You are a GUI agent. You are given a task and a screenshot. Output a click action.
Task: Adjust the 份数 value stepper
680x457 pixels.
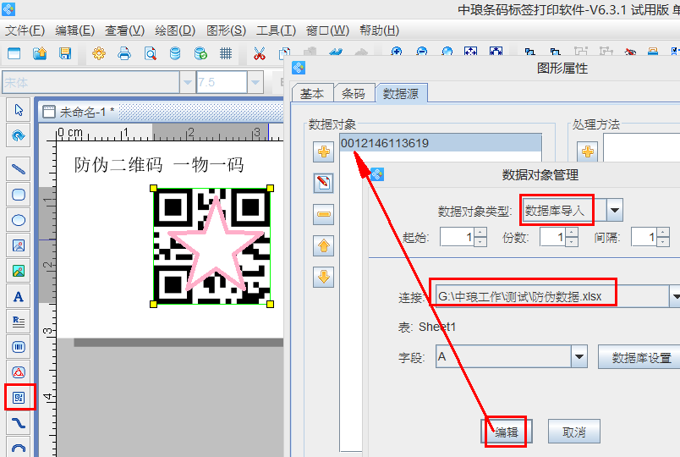[572, 237]
